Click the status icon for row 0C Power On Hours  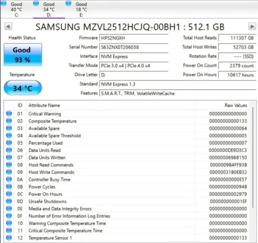pos(9,194)
